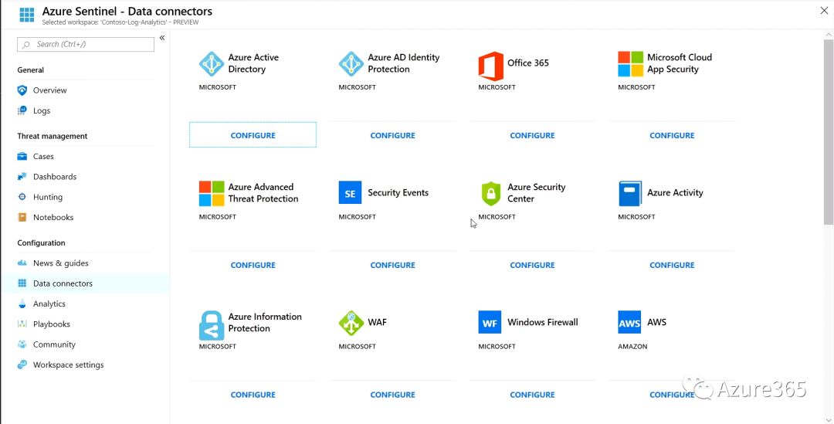Click the Office 365 logo icon
Viewport: 834px width, 424px height.
click(490, 66)
